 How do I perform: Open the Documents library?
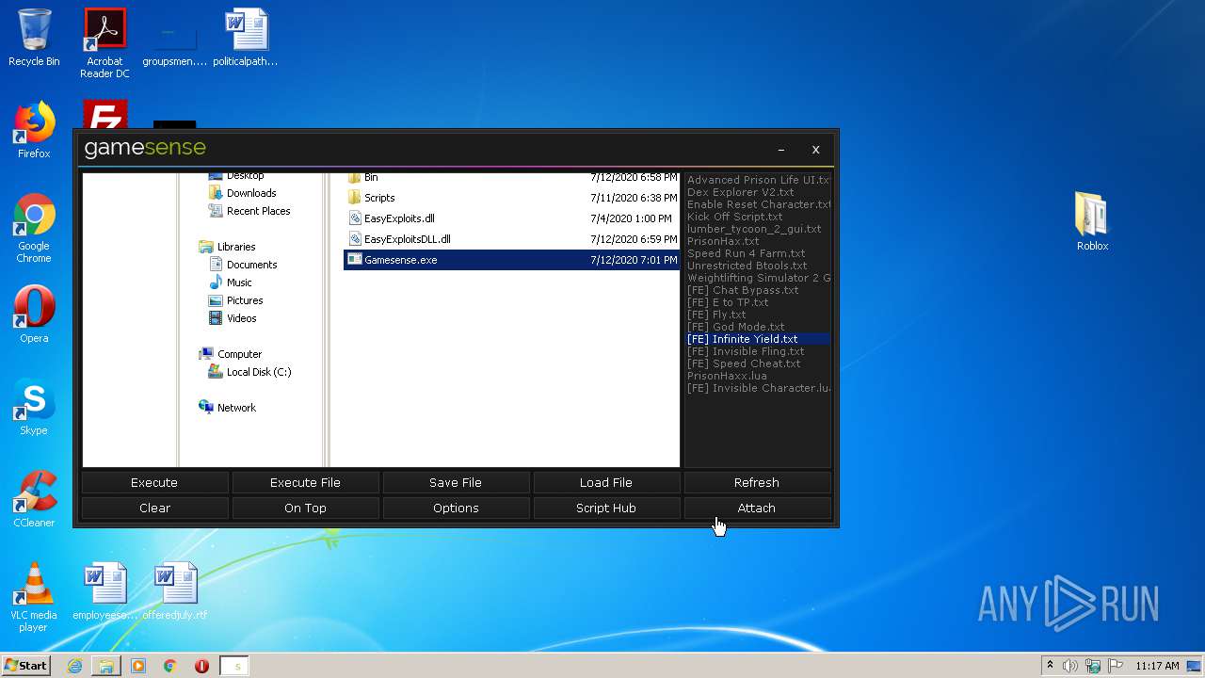pyautogui.click(x=242, y=265)
